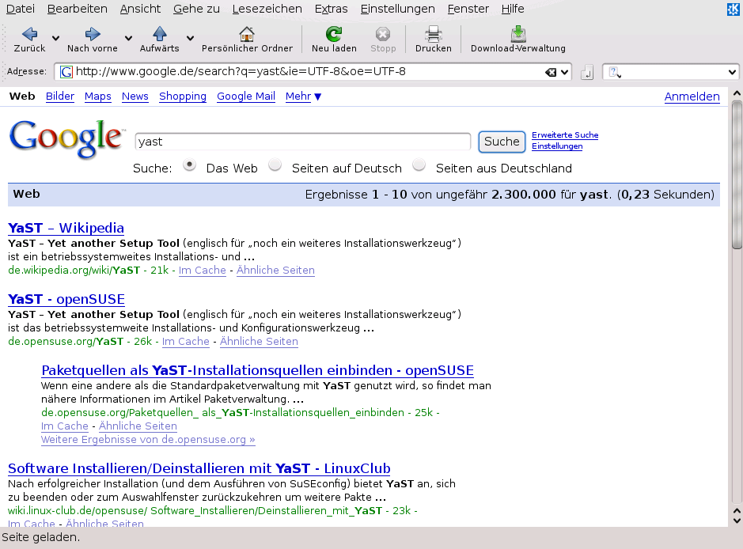The width and height of the screenshot is (743, 549).
Task: Open the YaST – Wikipedia result
Action: click(x=66, y=228)
